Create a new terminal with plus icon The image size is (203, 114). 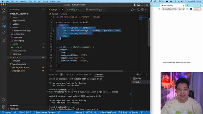(137, 74)
